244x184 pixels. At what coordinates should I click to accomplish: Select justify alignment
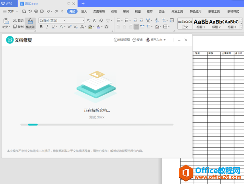136,27
